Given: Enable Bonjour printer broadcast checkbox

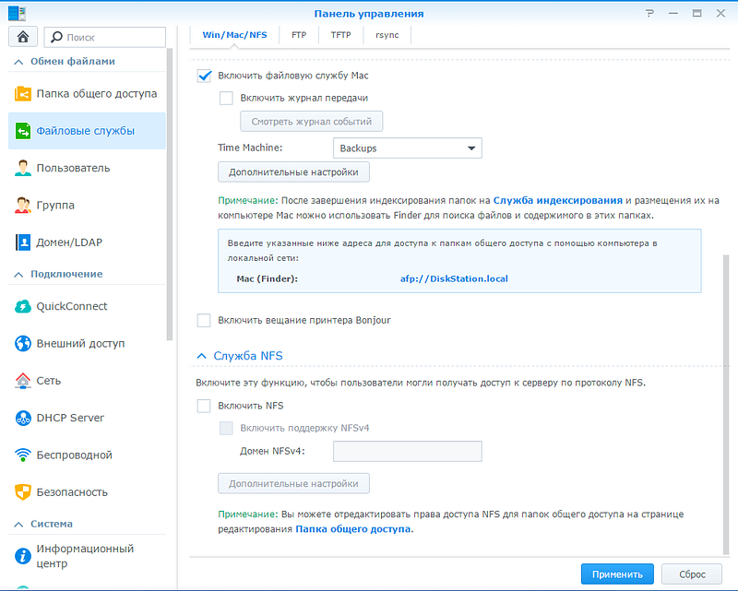Looking at the screenshot, I should coord(204,321).
